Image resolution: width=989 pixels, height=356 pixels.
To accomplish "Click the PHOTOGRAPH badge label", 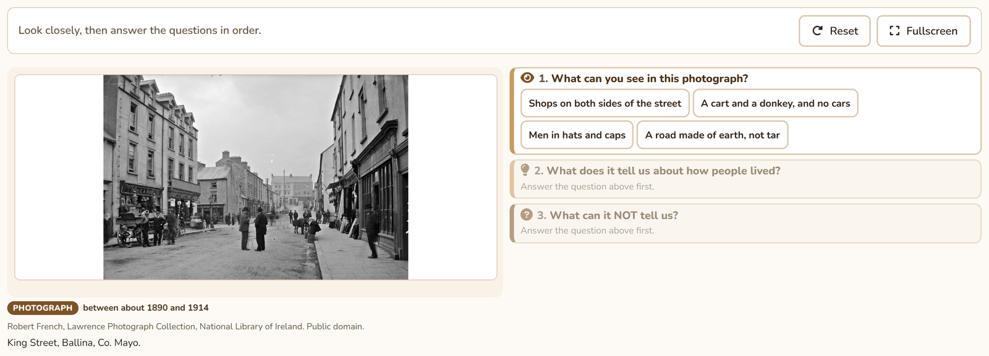I will (43, 308).
